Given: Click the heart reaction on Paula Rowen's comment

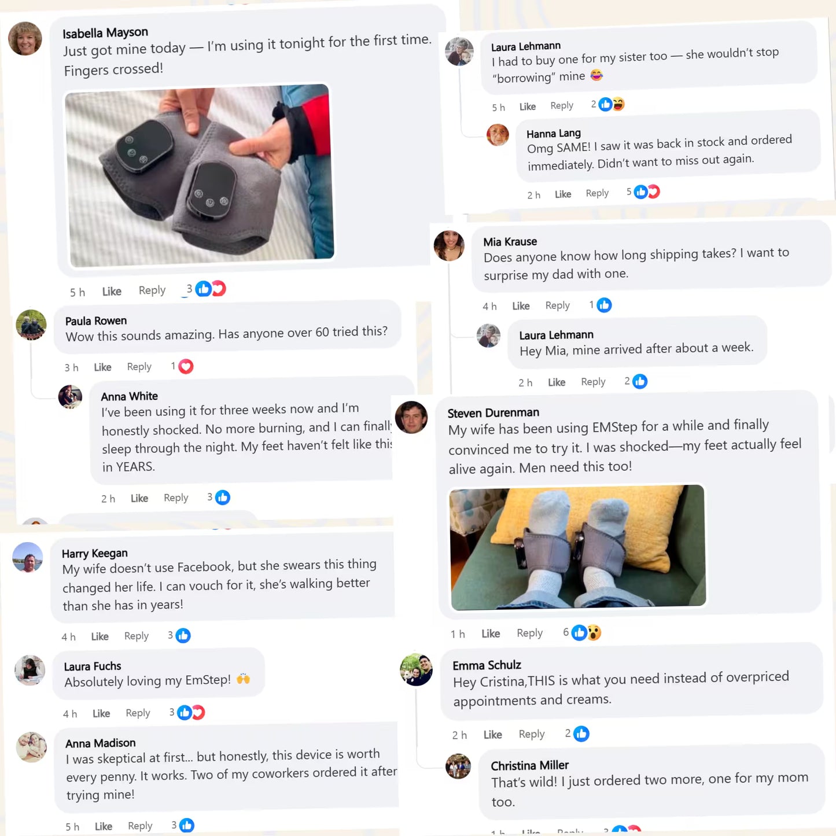Looking at the screenshot, I should [x=186, y=366].
